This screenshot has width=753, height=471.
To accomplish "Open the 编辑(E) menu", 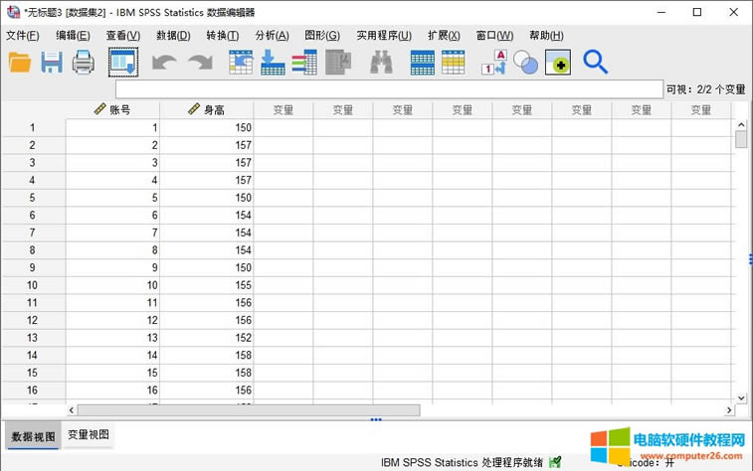I will 73,36.
